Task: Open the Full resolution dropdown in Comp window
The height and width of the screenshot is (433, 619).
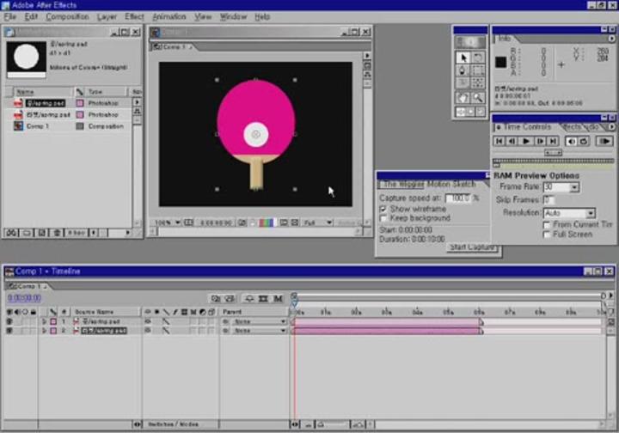Action: click(x=317, y=223)
